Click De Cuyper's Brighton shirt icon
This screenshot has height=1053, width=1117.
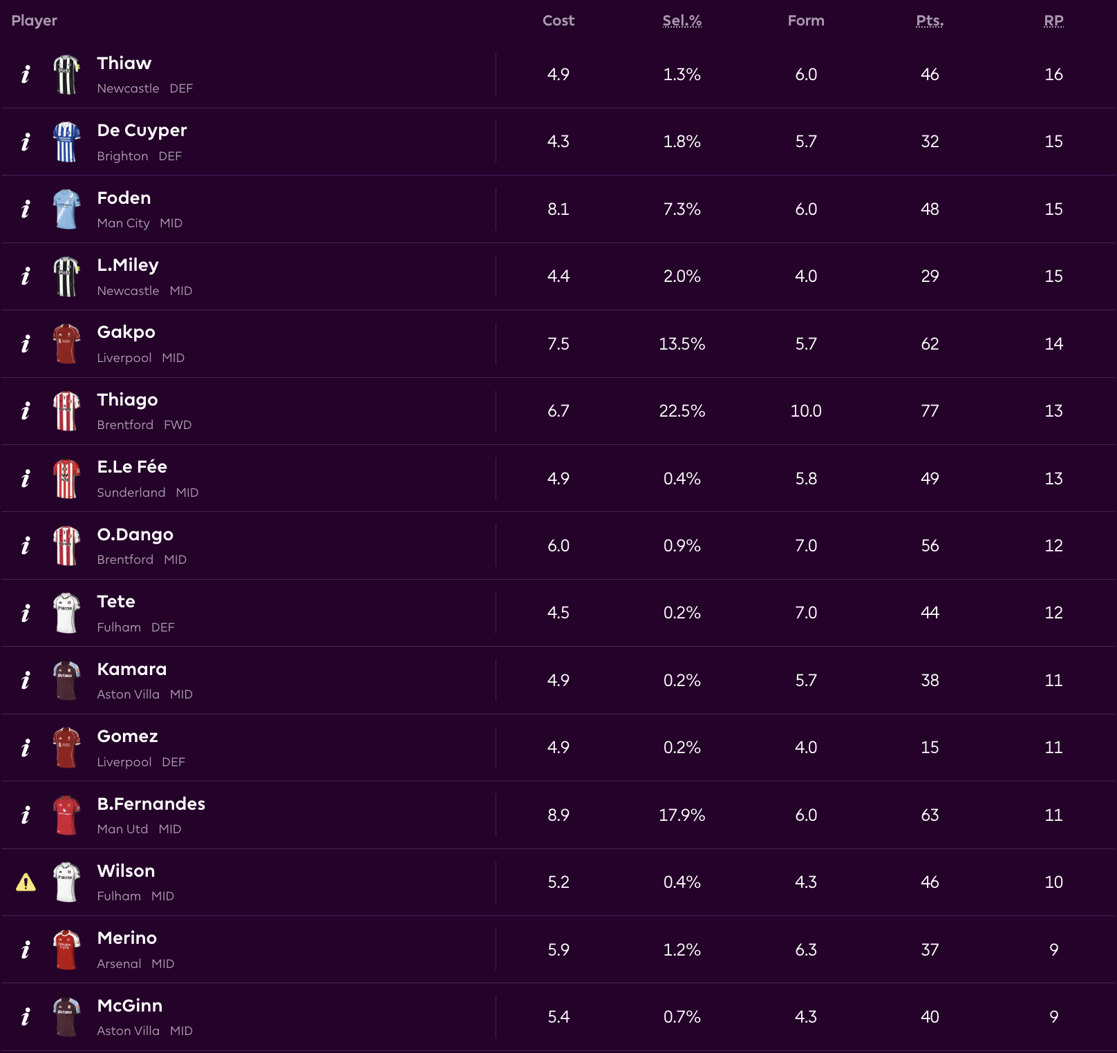[x=66, y=142]
